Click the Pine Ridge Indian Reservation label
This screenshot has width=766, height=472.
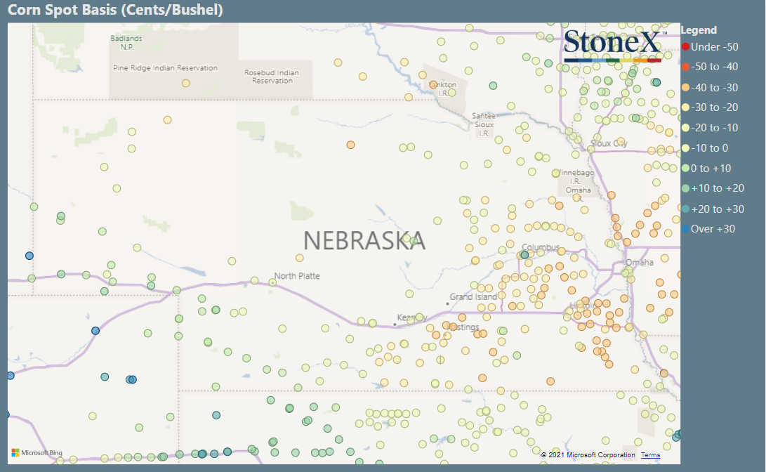[165, 68]
